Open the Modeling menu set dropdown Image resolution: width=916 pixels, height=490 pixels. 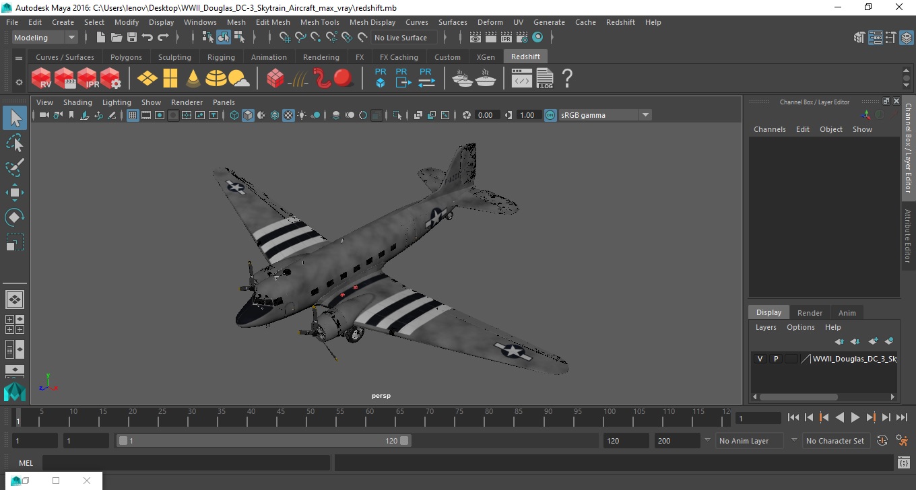tap(45, 38)
